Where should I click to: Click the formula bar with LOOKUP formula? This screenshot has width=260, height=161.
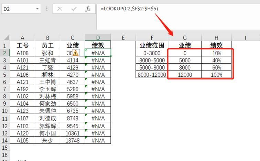178,17
